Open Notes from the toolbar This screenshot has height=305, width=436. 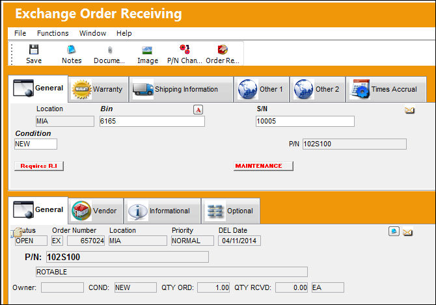pyautogui.click(x=72, y=50)
